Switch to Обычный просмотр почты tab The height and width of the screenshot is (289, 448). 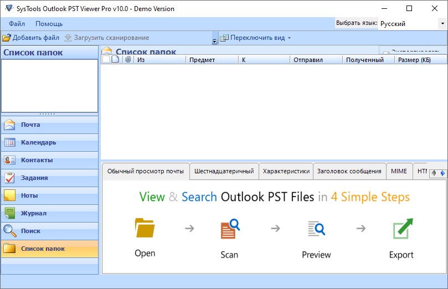(146, 171)
